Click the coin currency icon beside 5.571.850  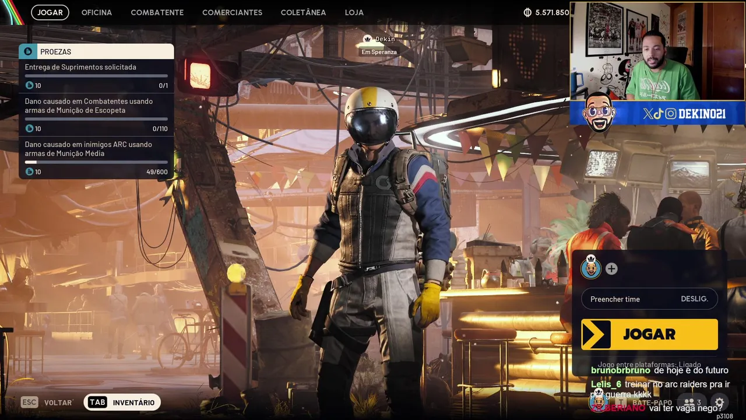[527, 12]
